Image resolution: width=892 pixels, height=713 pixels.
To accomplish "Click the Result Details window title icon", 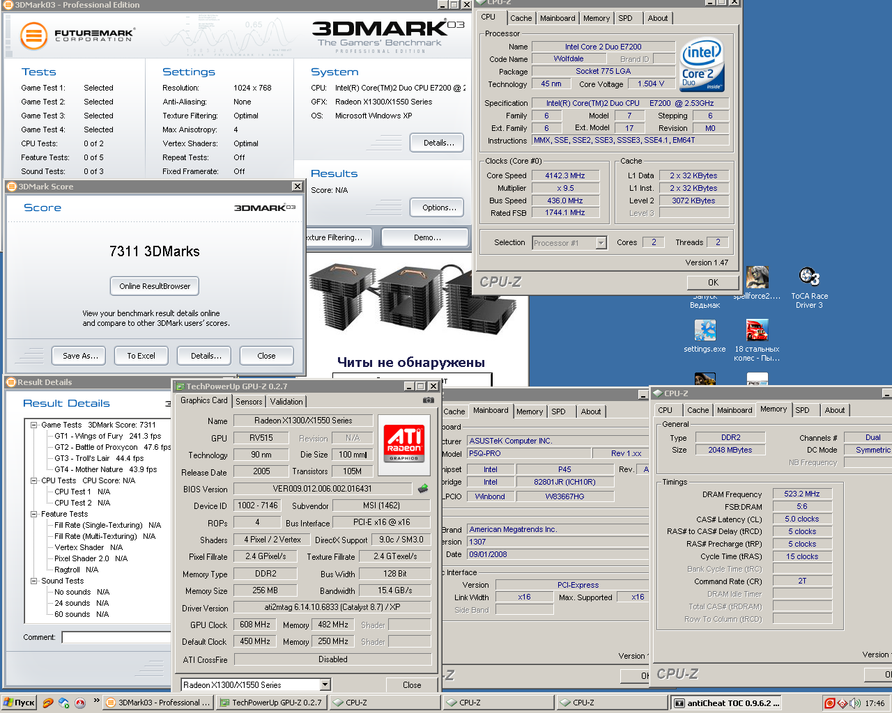I will point(11,382).
